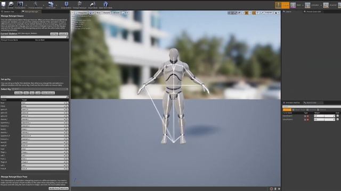Open the Root node target dropdown

point(44,103)
